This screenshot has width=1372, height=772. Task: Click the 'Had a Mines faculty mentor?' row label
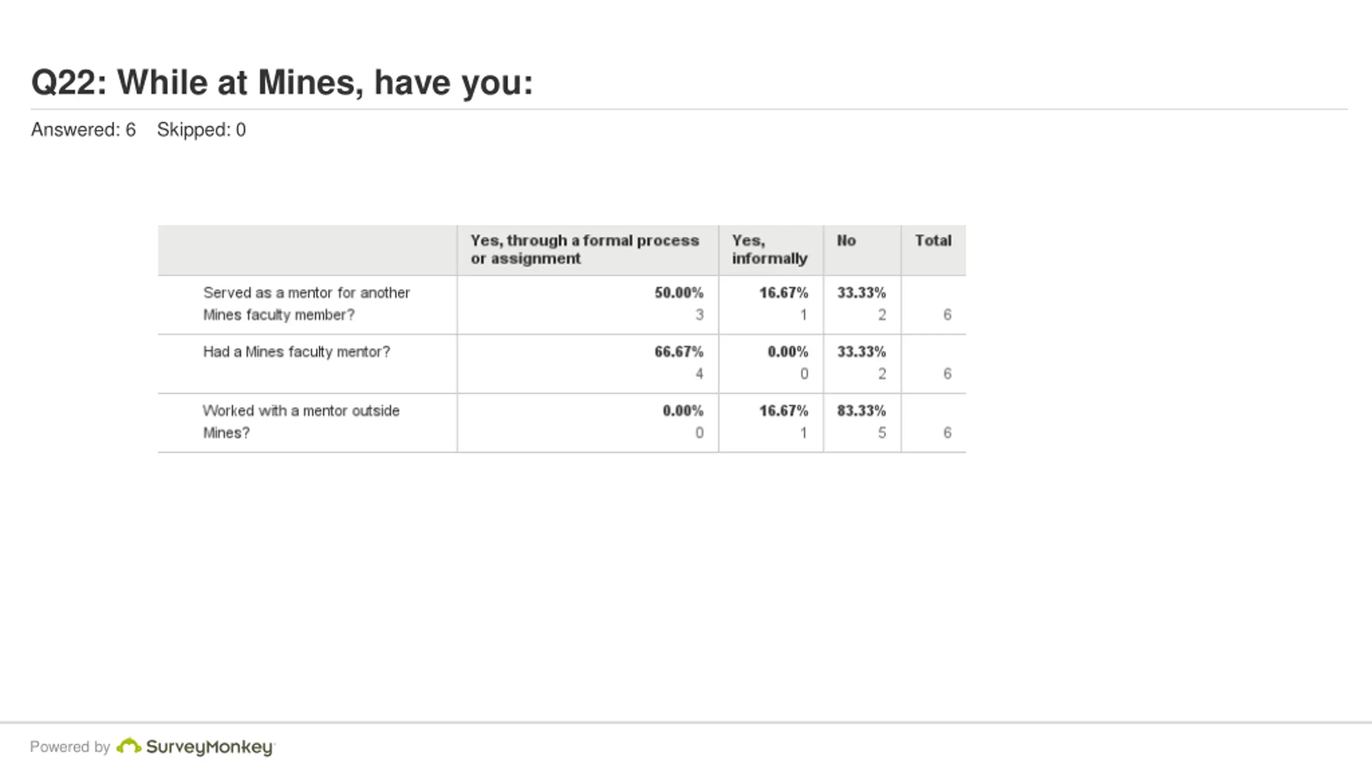(x=296, y=352)
